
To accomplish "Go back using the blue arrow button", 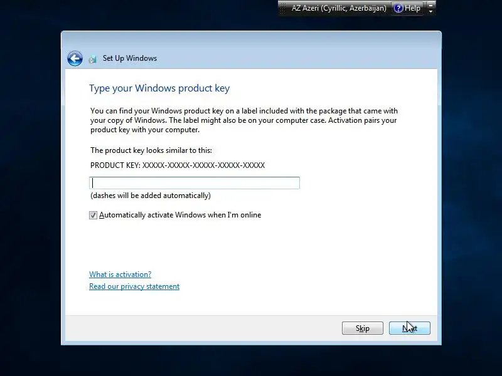I will (x=75, y=58).
